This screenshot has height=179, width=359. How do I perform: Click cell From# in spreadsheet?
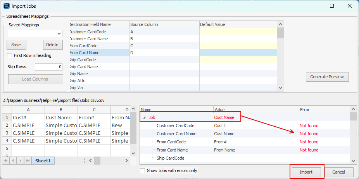tap(94, 117)
